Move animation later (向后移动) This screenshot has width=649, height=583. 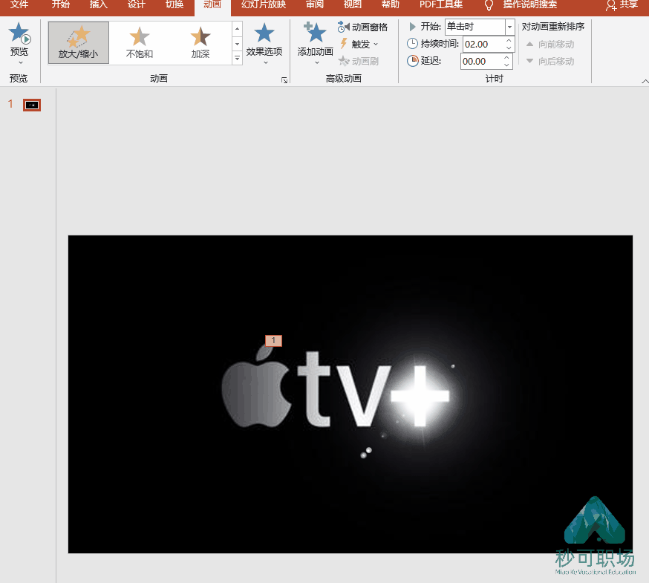(550, 62)
